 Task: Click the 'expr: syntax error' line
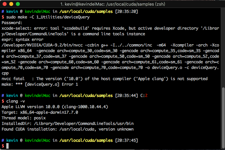pyautogui.click(x=22, y=40)
